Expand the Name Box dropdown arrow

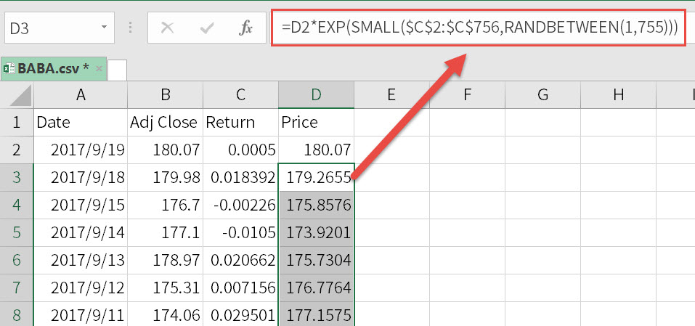coord(104,28)
